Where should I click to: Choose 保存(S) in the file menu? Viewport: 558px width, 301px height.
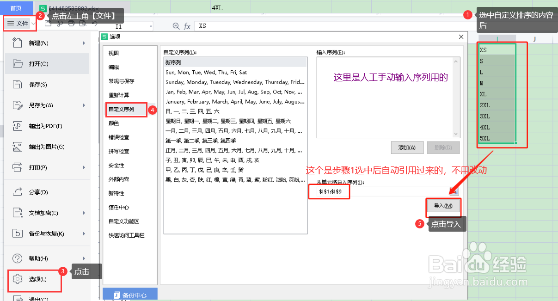(48, 85)
